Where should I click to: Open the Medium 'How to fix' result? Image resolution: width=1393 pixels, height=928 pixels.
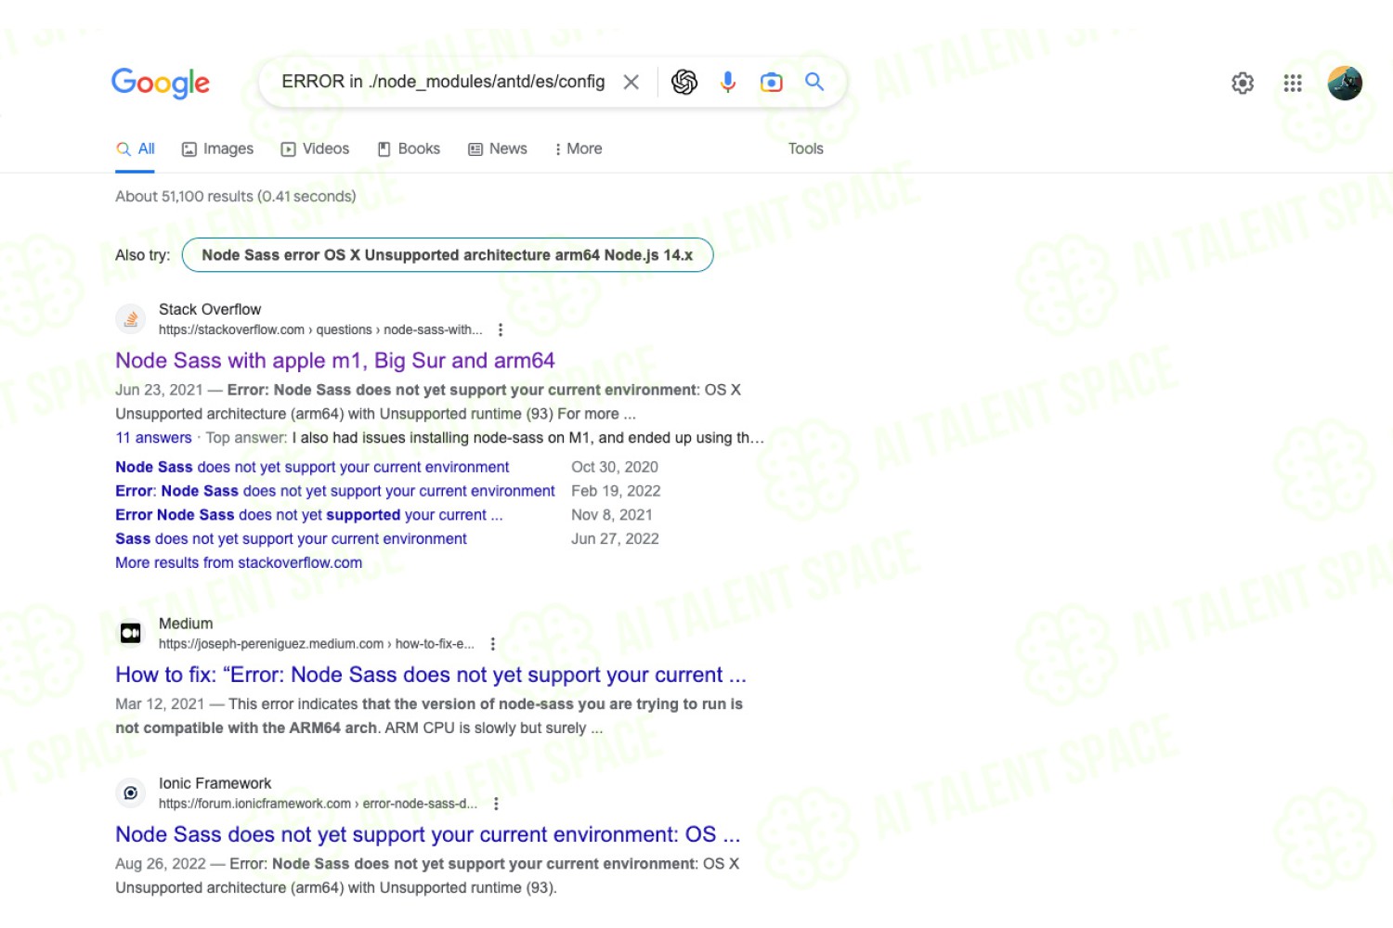[431, 675]
